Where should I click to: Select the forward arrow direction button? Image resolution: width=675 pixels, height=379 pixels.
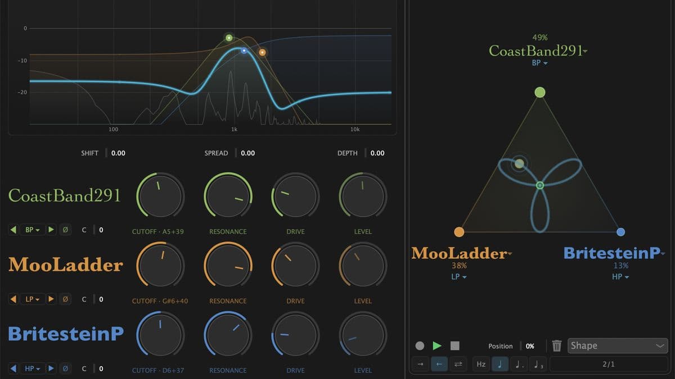pyautogui.click(x=420, y=364)
